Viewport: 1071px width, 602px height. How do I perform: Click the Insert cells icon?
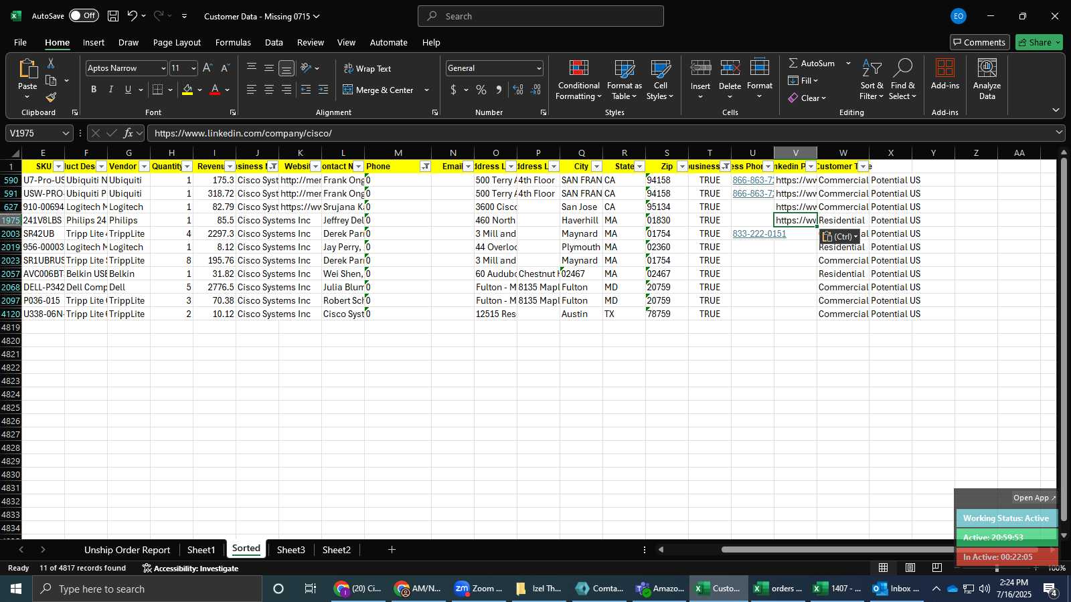(700, 68)
